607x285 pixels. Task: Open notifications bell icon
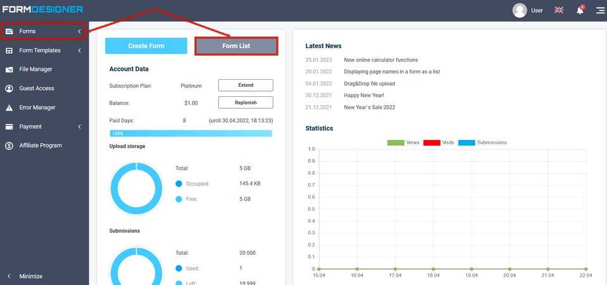pyautogui.click(x=580, y=10)
